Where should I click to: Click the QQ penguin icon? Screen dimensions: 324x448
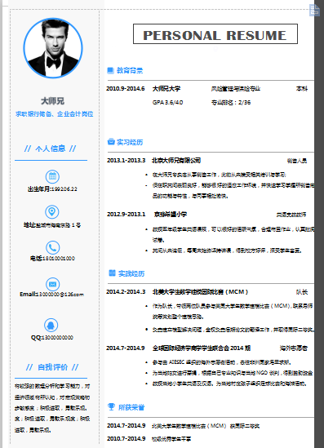(51, 325)
